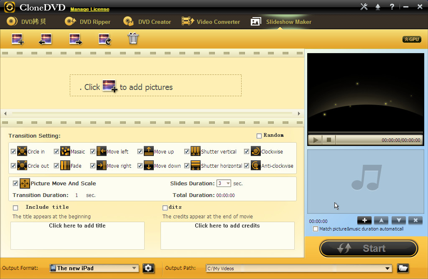Stop the slideshow preview
This screenshot has height=279, width=428.
329,140
